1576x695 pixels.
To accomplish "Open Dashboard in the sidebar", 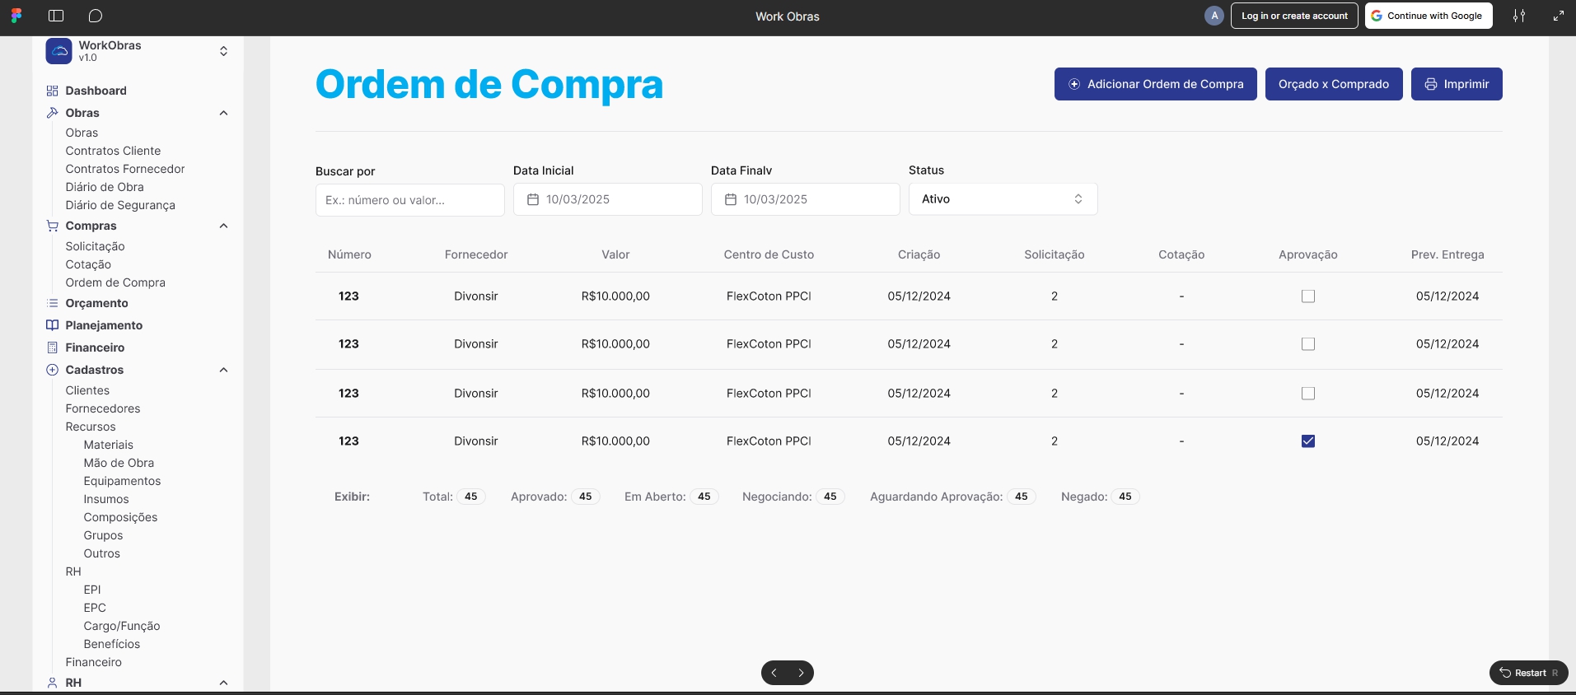I will point(96,91).
